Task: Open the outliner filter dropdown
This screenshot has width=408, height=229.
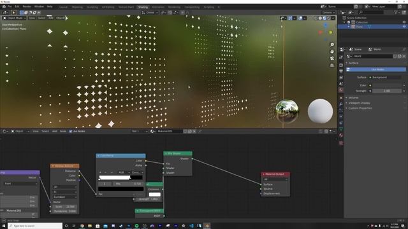Action: coord(397,12)
